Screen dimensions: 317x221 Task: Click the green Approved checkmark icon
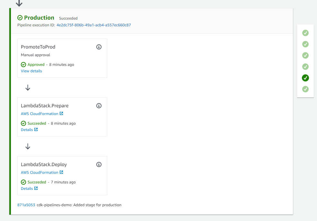23,64
